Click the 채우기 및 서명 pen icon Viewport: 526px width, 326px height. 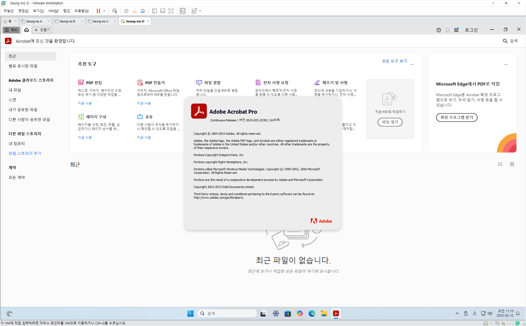point(317,83)
